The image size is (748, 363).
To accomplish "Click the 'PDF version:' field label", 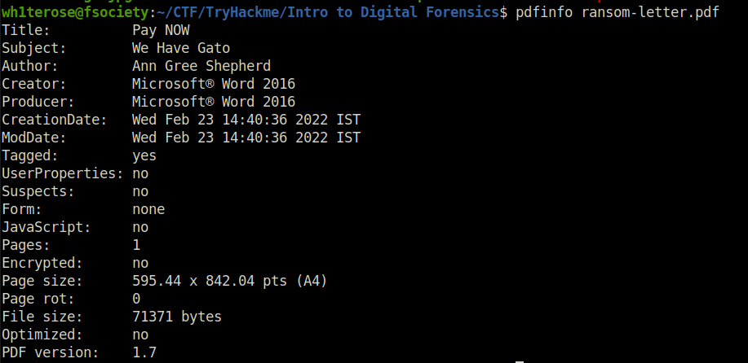I will click(x=51, y=353).
